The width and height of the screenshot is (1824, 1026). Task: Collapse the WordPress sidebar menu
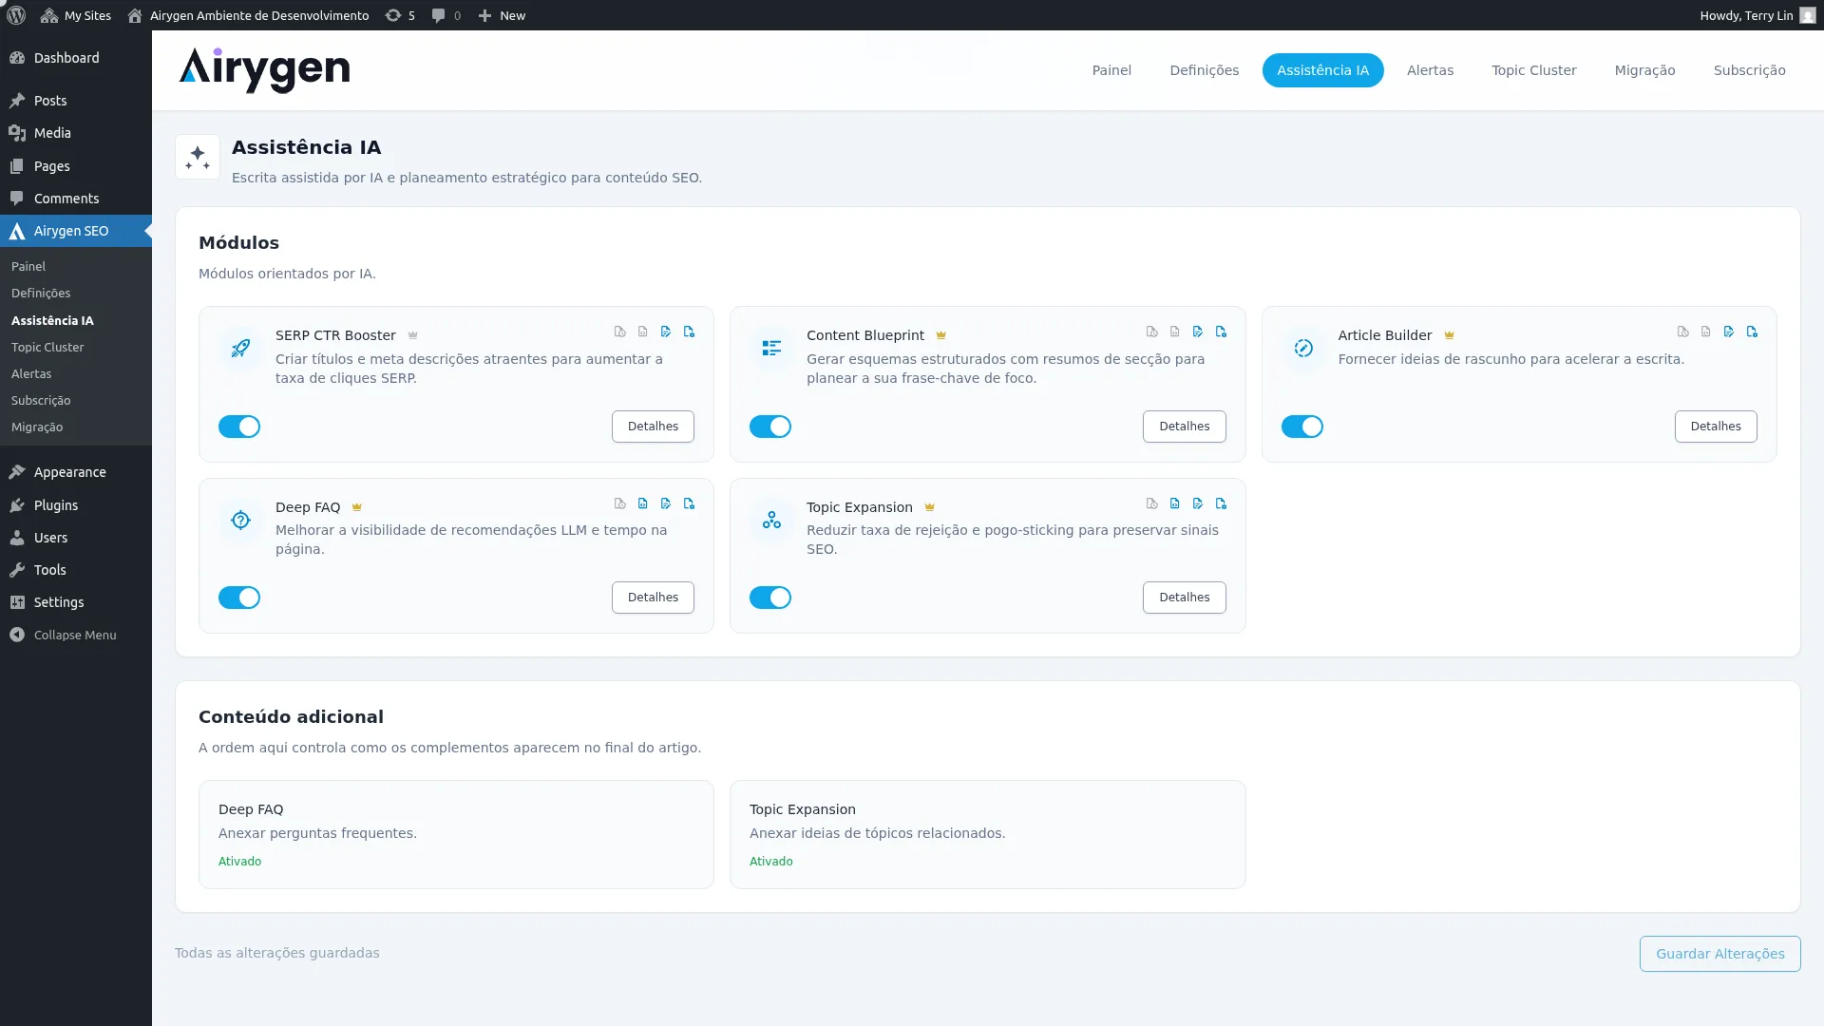coord(76,635)
